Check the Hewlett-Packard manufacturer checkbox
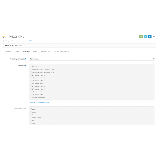This screenshot has height=158, width=158. (31, 118)
